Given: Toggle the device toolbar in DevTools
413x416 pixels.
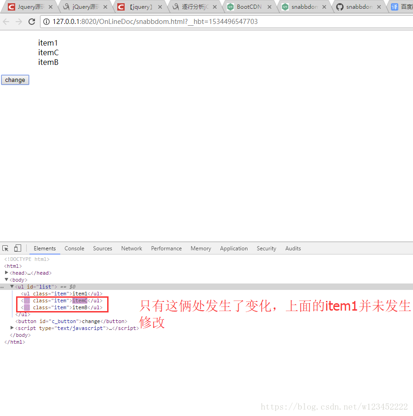Looking at the screenshot, I should pyautogui.click(x=17, y=248).
